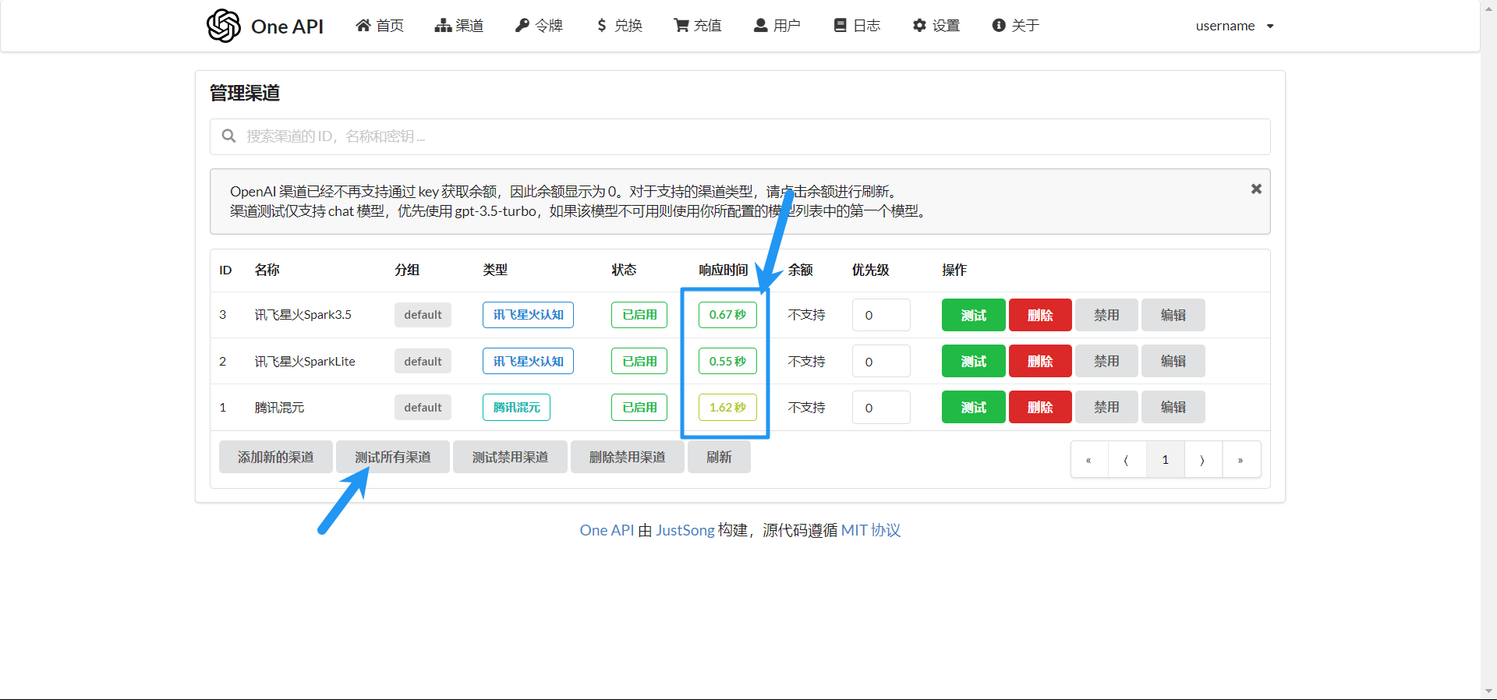Go to next page in pagination

click(1202, 460)
